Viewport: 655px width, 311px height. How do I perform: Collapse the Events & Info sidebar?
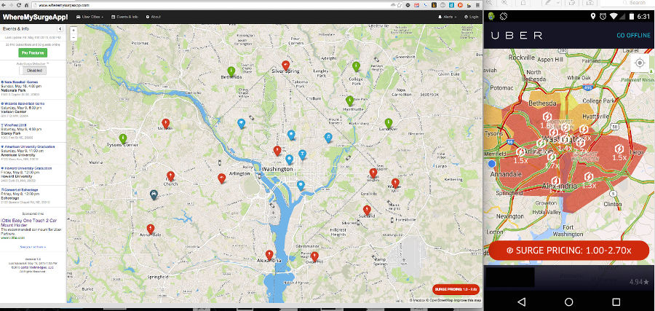[x=60, y=29]
